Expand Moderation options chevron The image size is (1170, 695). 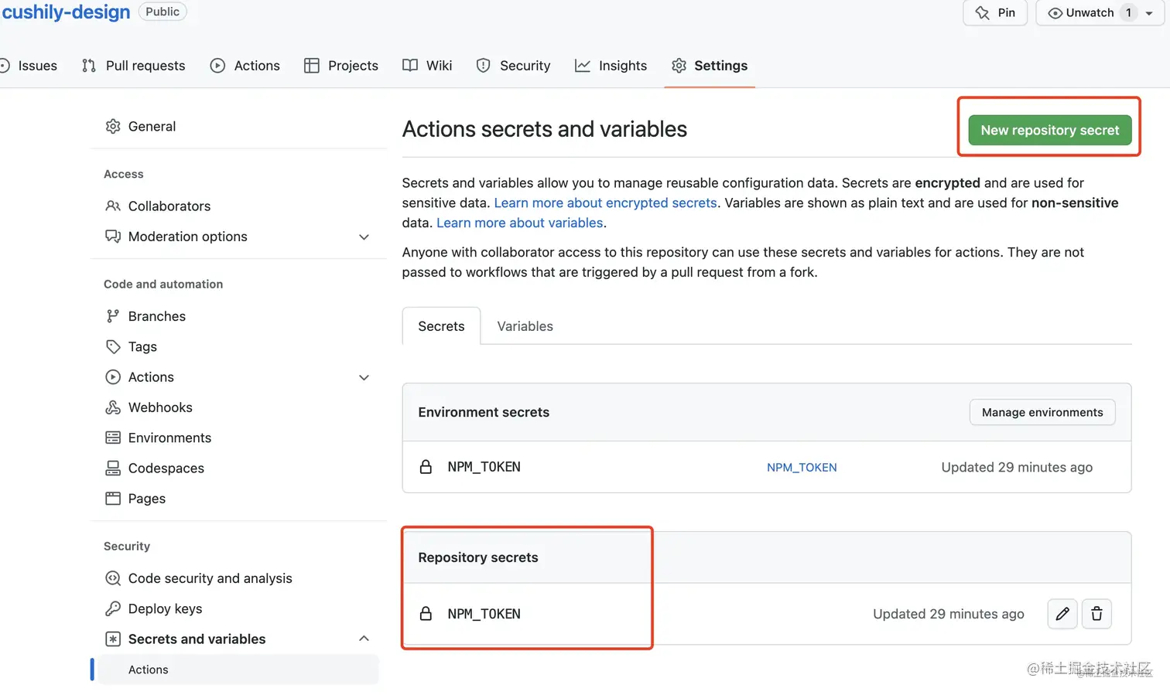364,237
